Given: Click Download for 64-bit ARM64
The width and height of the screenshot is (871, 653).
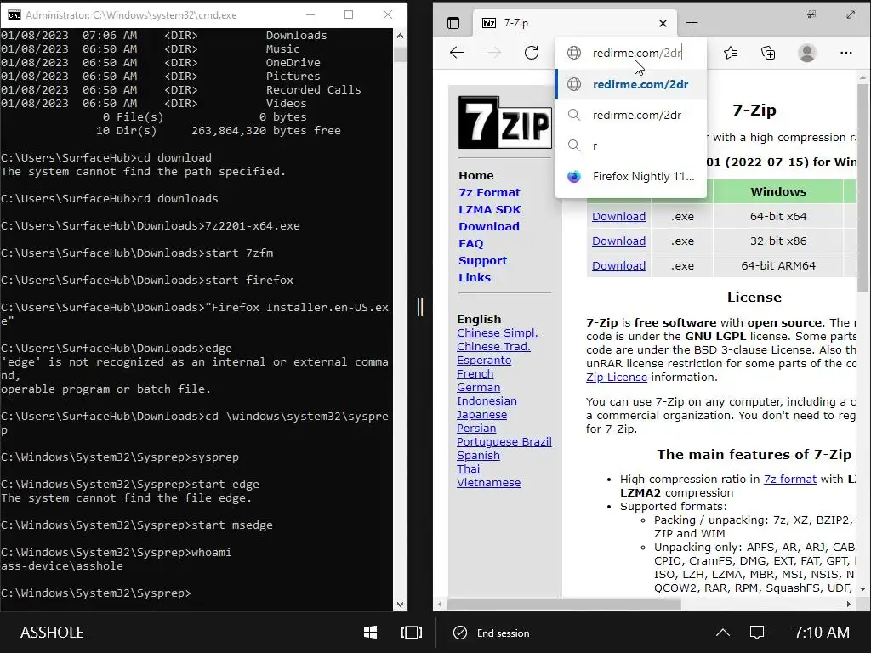Looking at the screenshot, I should tap(618, 265).
